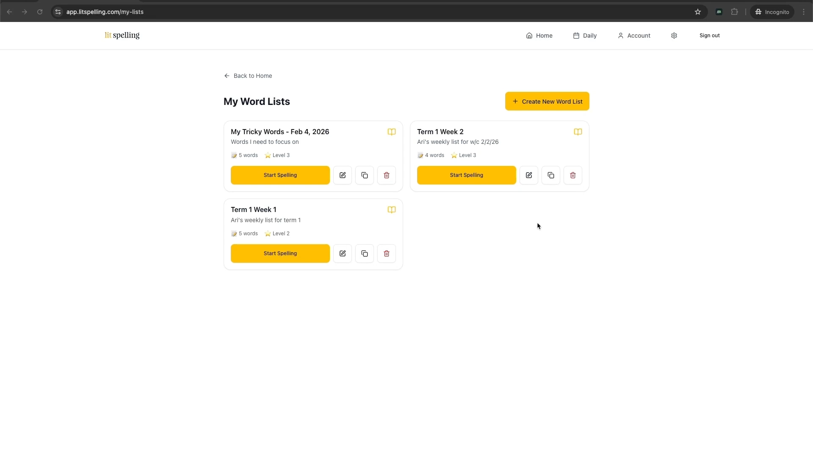The image size is (813, 457).
Task: Delete the Term 1 Week 2 list
Action: click(572, 175)
